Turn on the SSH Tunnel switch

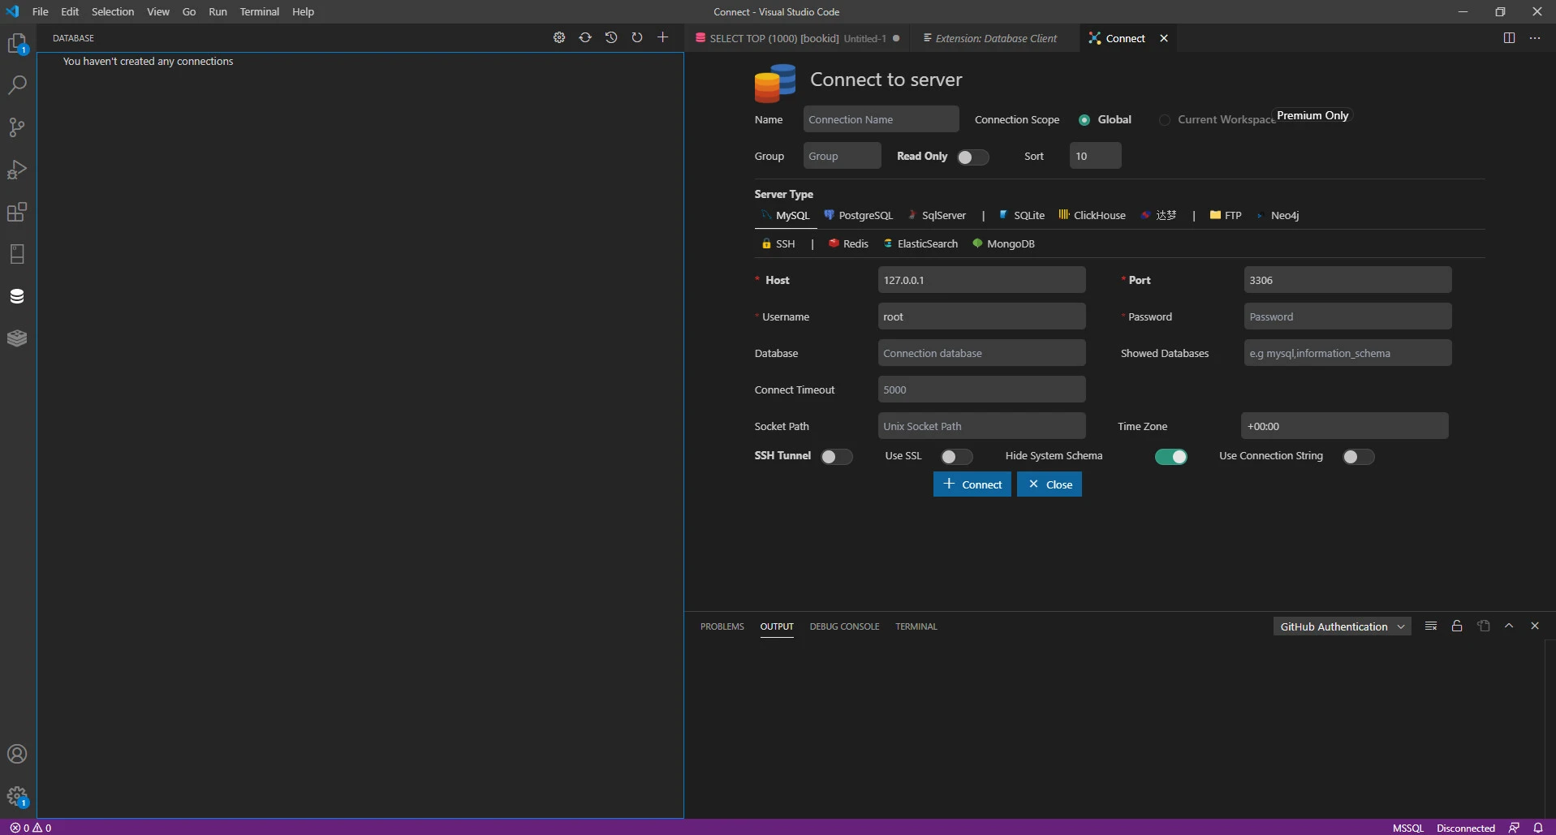(836, 457)
